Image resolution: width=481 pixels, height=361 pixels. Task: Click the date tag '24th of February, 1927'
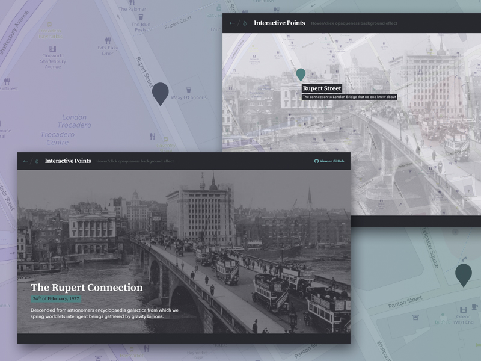[x=56, y=298]
